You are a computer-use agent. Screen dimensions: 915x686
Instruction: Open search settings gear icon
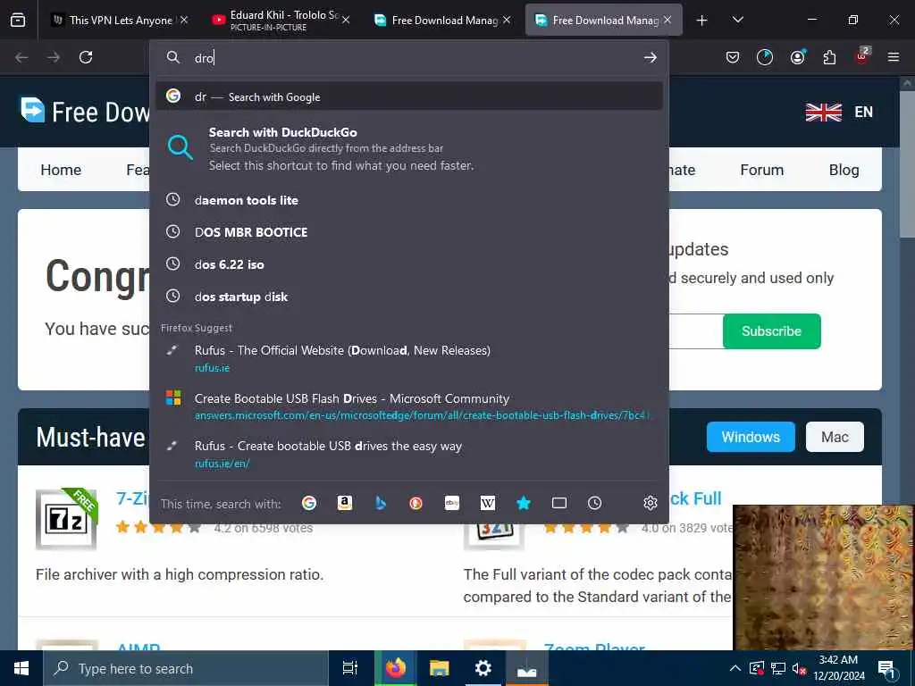[x=651, y=503]
